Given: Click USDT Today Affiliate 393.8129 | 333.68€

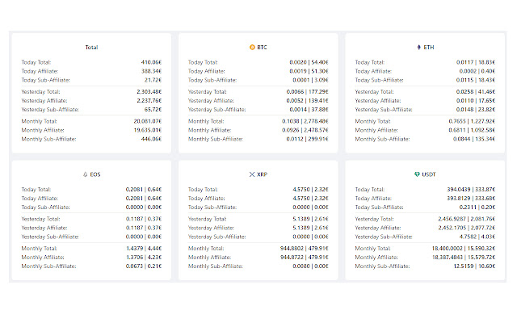Looking at the screenshot, I should coord(471,199).
